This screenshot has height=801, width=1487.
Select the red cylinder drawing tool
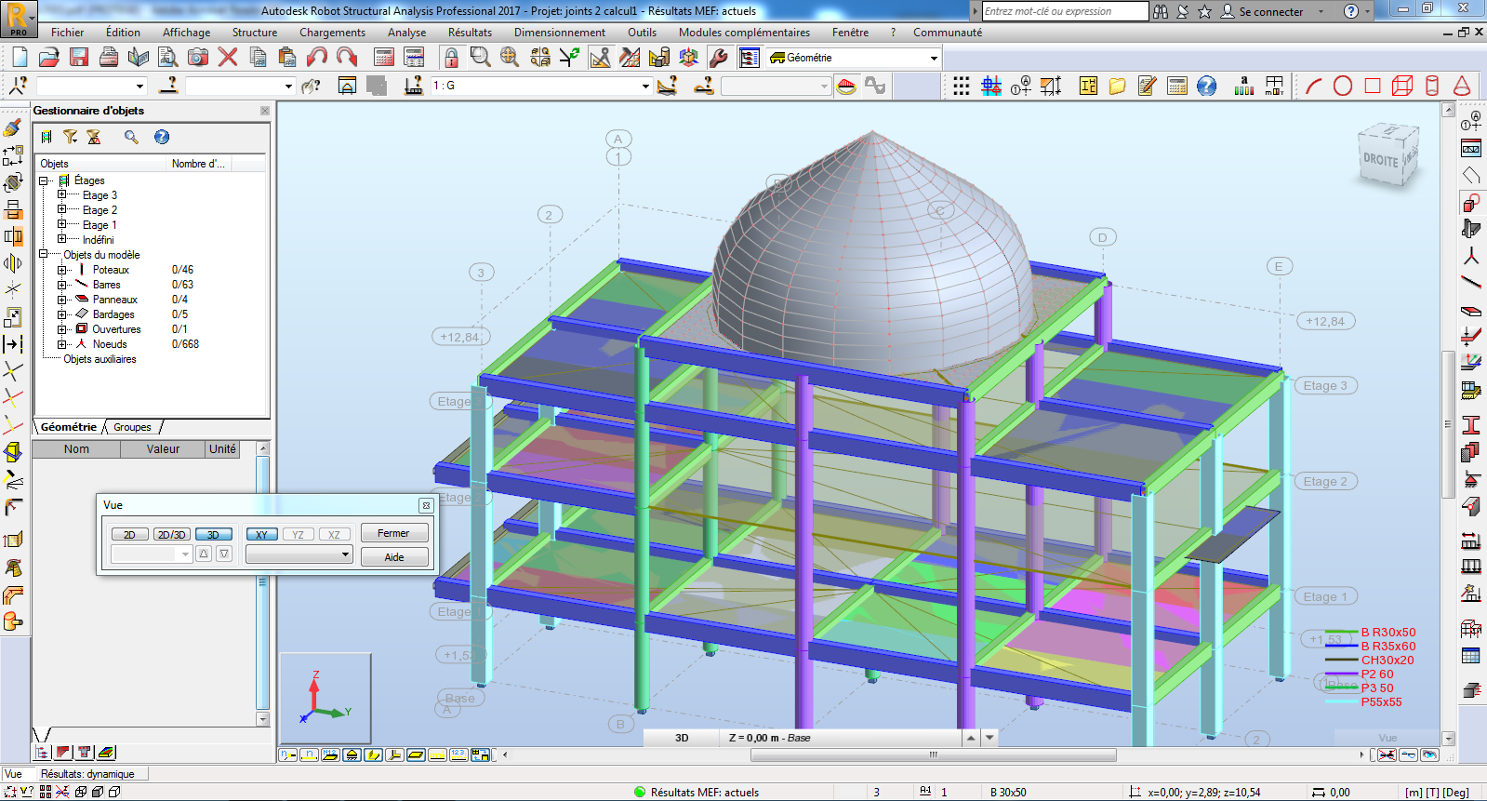coord(1432,87)
